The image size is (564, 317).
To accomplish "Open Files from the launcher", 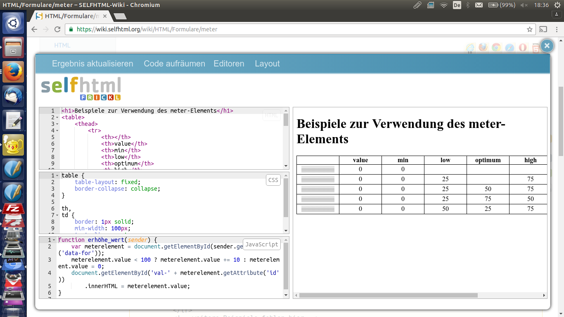I will pyautogui.click(x=14, y=48).
